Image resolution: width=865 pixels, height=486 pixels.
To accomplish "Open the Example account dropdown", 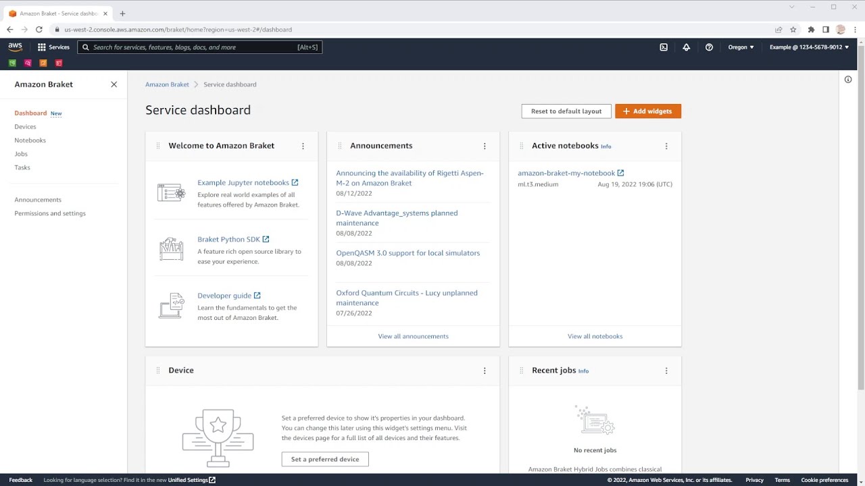I will click(809, 47).
